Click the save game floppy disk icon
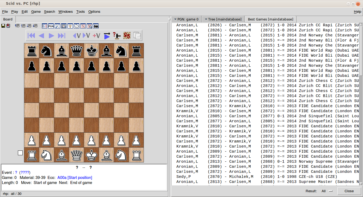This screenshot has height=197, width=363. pos(3,26)
